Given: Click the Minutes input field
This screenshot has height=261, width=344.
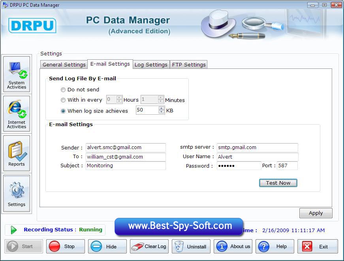Looking at the screenshot, I should pyautogui.click(x=149, y=99).
